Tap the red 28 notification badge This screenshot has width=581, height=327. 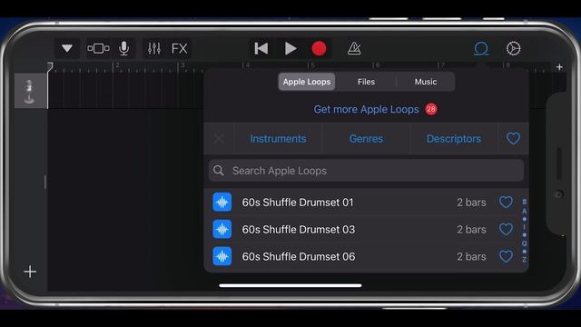(x=431, y=109)
